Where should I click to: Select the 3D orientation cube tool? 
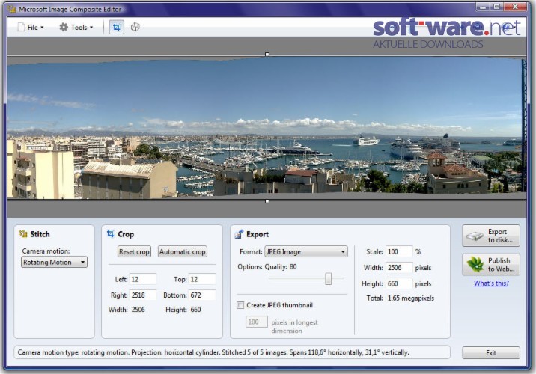coord(135,27)
